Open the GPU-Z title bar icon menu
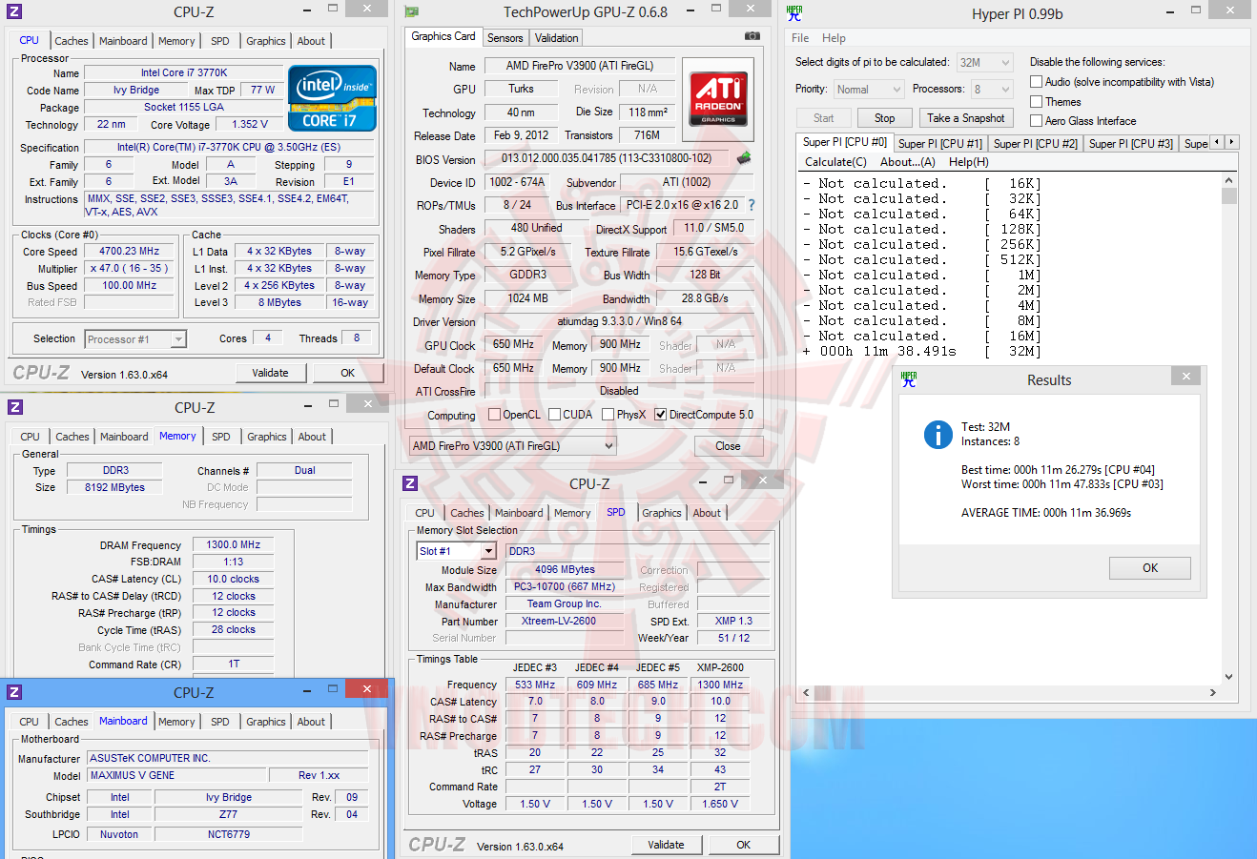This screenshot has height=859, width=1257. (411, 12)
